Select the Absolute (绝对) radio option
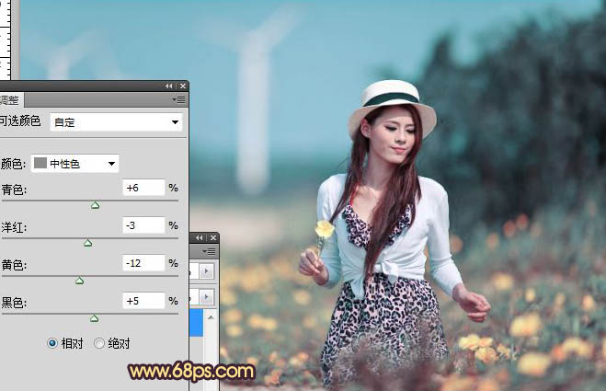This screenshot has height=391, width=606. (x=99, y=343)
